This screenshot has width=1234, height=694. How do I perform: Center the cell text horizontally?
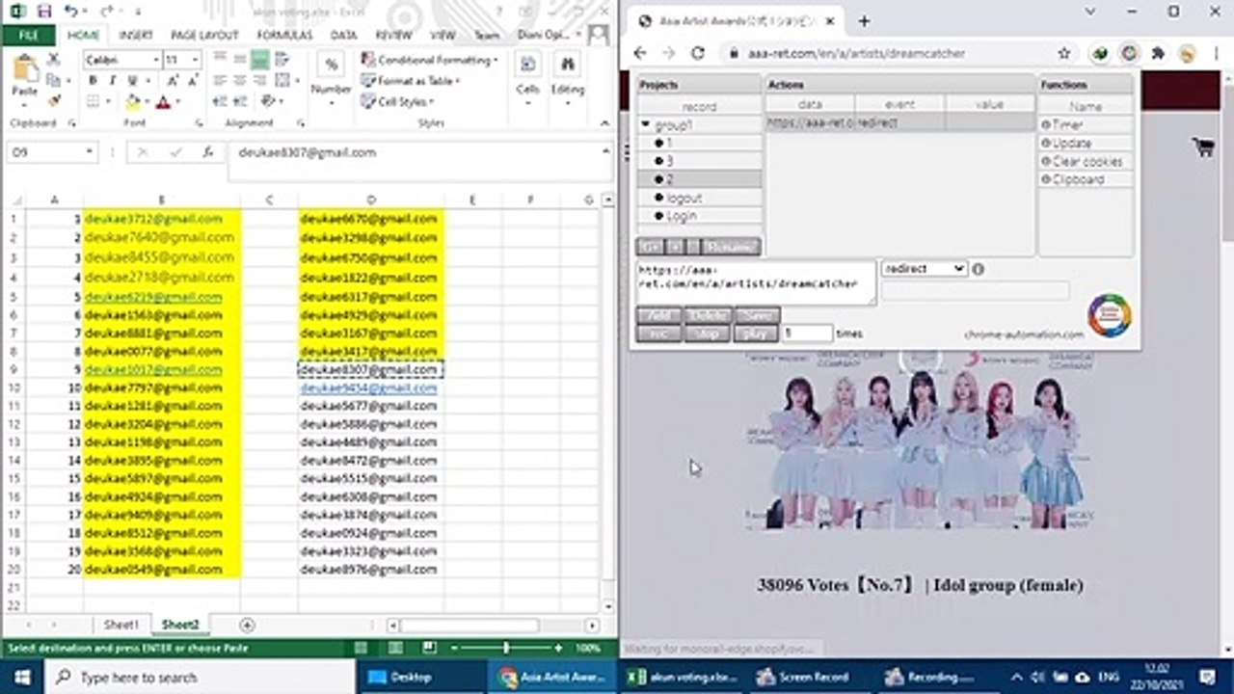tap(240, 80)
